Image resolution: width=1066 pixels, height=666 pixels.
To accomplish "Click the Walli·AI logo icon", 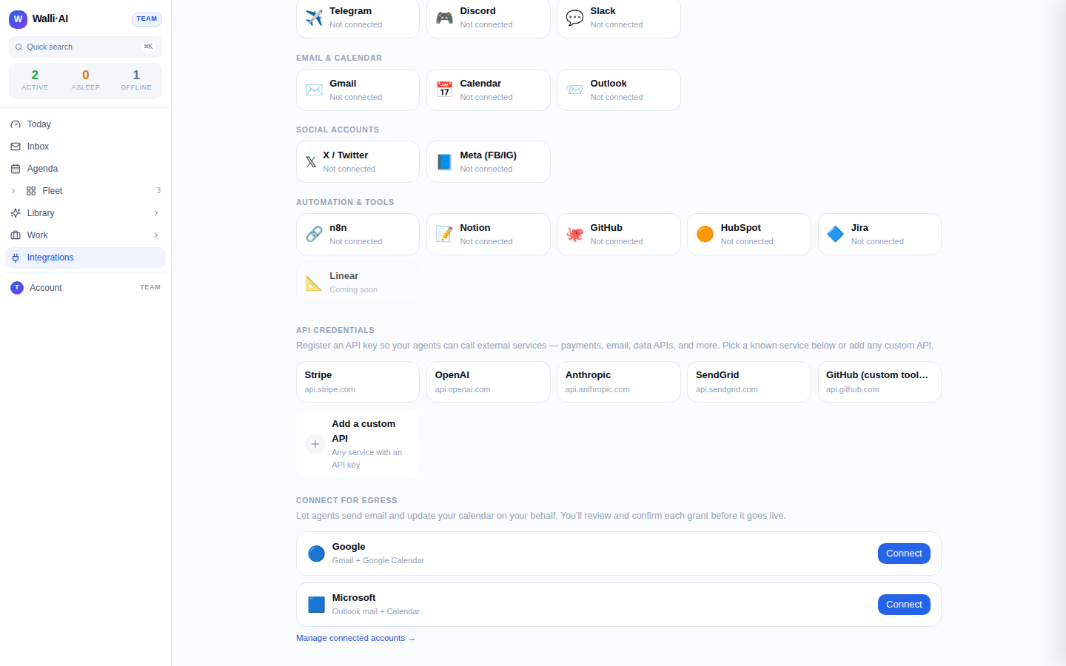I will pyautogui.click(x=18, y=19).
